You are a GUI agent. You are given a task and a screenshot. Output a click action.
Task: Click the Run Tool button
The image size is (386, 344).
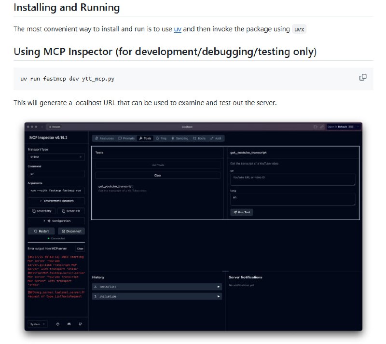click(x=241, y=212)
